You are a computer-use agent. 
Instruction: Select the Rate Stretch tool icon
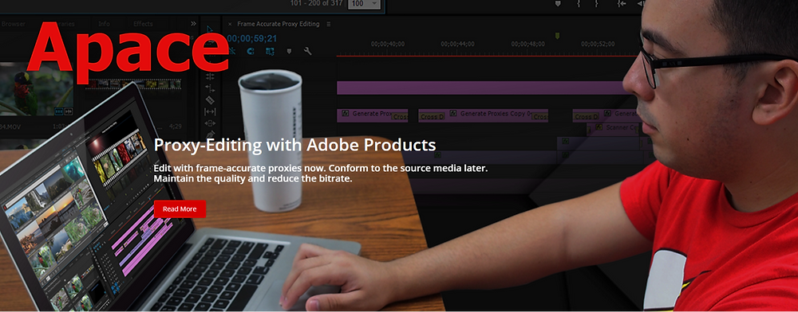(210, 88)
